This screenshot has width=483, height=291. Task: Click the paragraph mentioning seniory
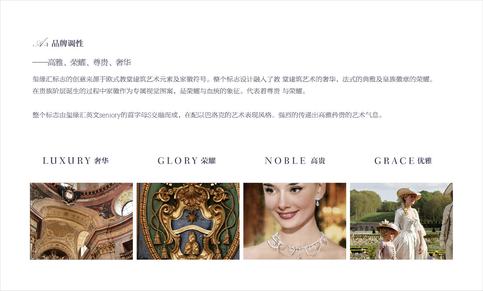coord(208,115)
